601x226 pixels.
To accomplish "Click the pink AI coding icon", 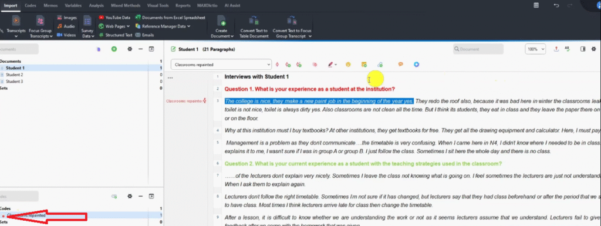I will (x=315, y=65).
